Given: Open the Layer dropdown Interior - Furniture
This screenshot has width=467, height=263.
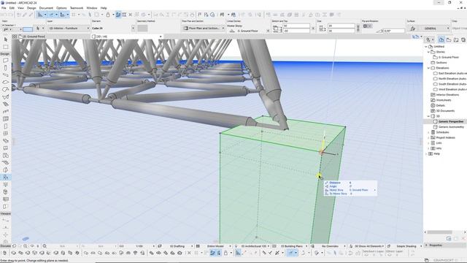Looking at the screenshot, I should coord(69,28).
